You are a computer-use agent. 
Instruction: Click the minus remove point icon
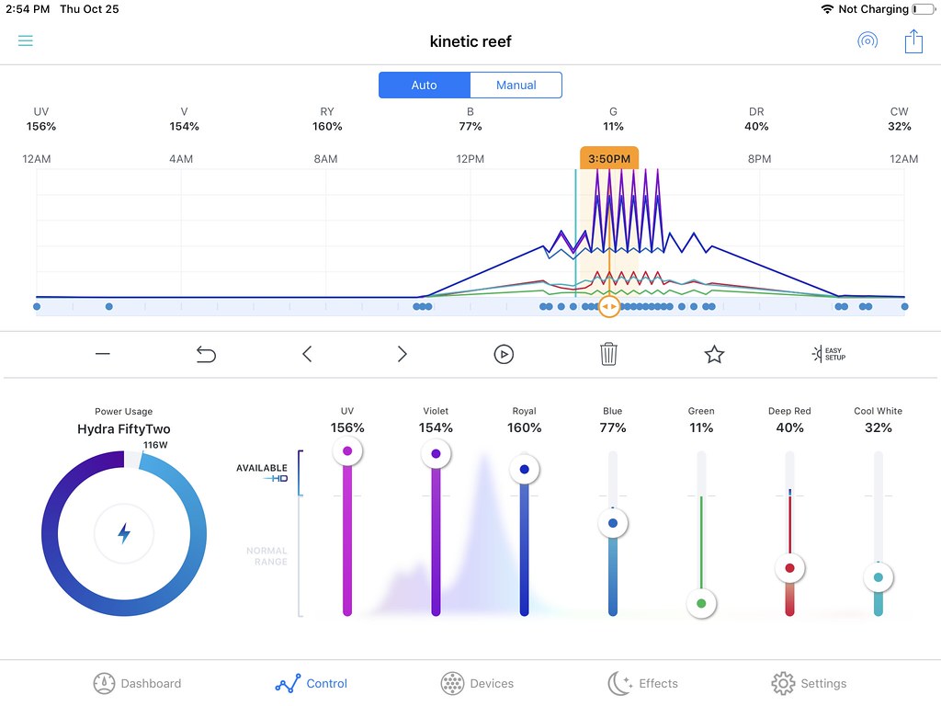(103, 354)
